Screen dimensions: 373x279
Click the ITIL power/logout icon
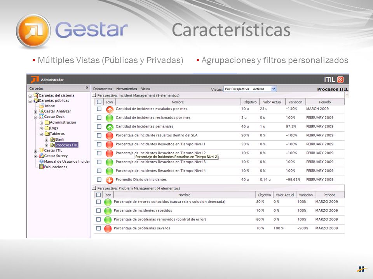340,79
